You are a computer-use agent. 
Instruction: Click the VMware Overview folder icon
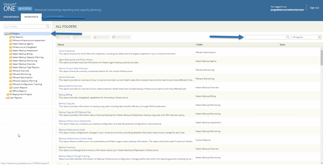pos(10,71)
